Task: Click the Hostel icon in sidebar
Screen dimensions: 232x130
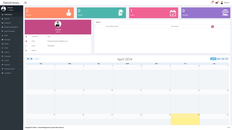Action: [x=2, y=60]
